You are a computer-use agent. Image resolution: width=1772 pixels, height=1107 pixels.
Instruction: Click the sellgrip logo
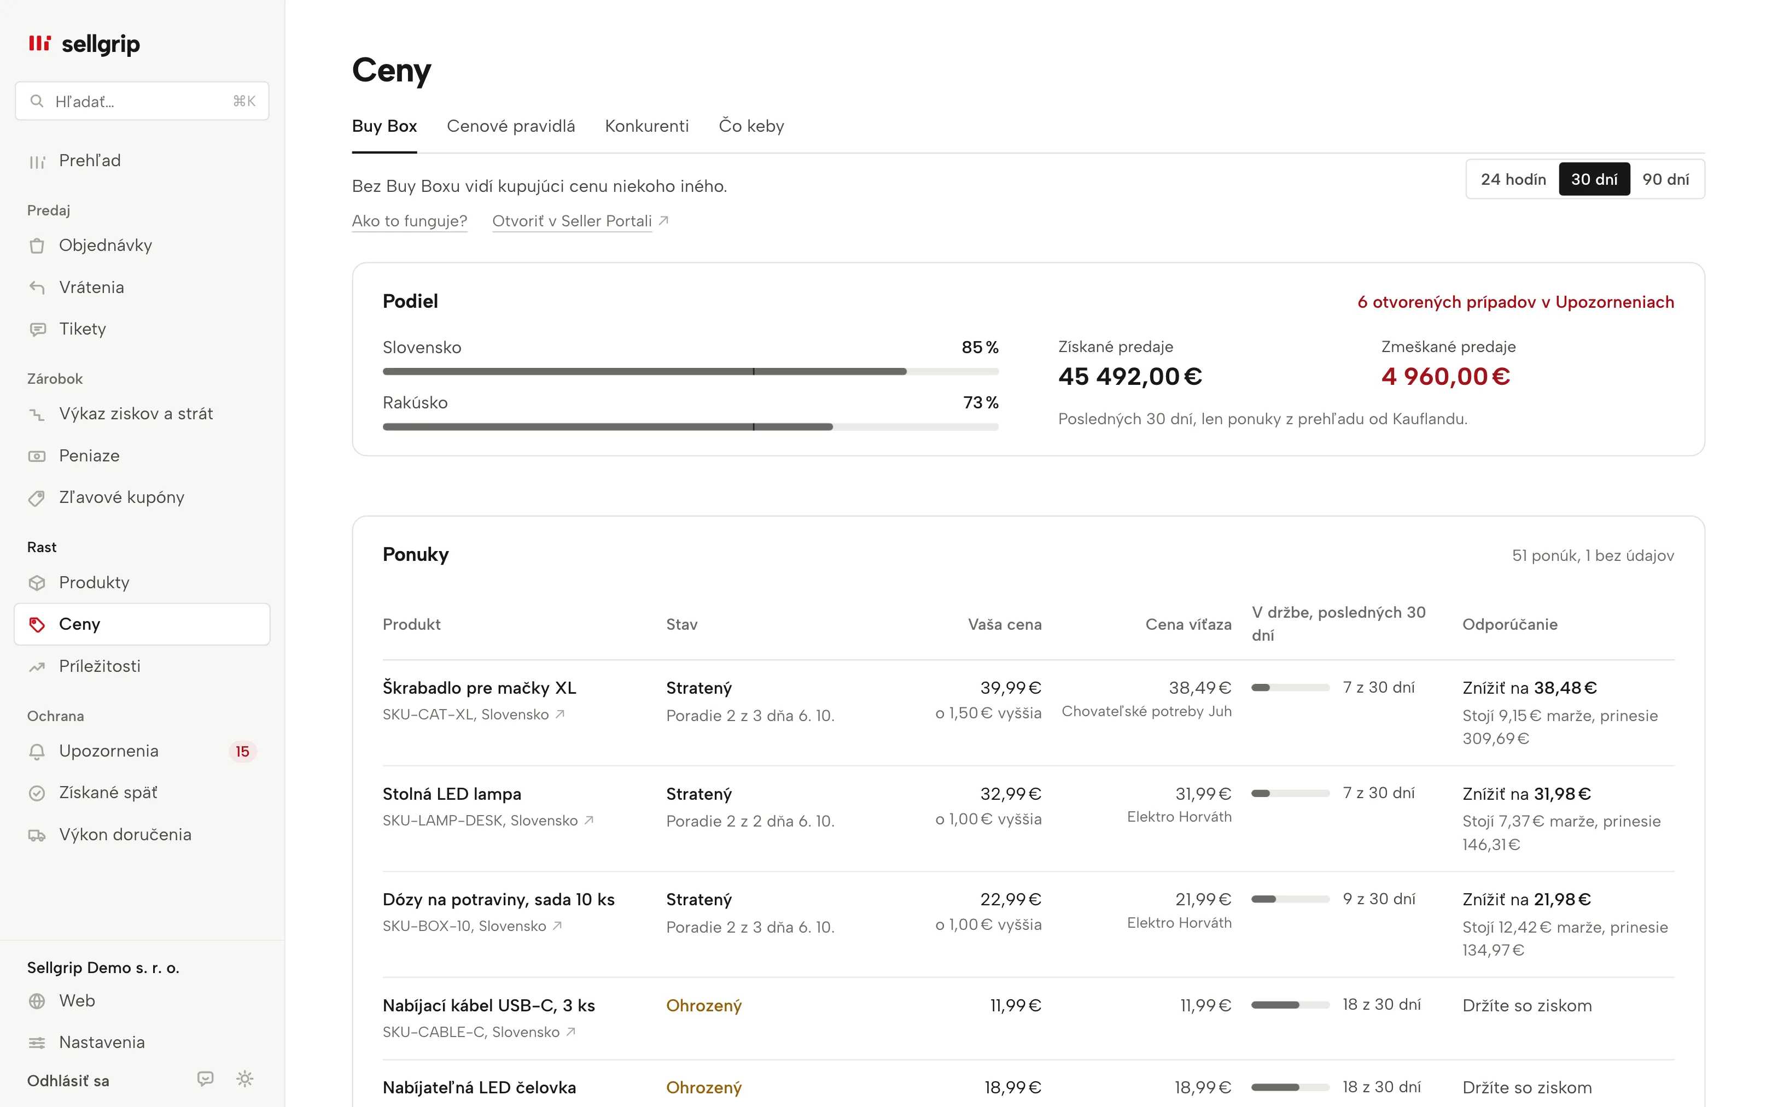[x=84, y=44]
